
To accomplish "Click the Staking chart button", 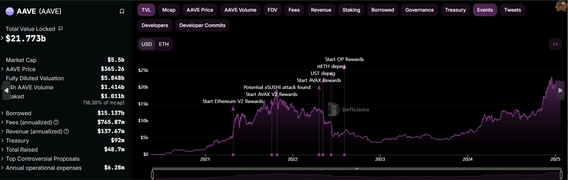I will (x=351, y=10).
